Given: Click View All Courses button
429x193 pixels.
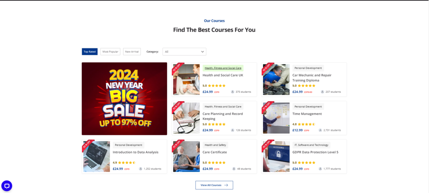Looking at the screenshot, I should pyautogui.click(x=214, y=185).
